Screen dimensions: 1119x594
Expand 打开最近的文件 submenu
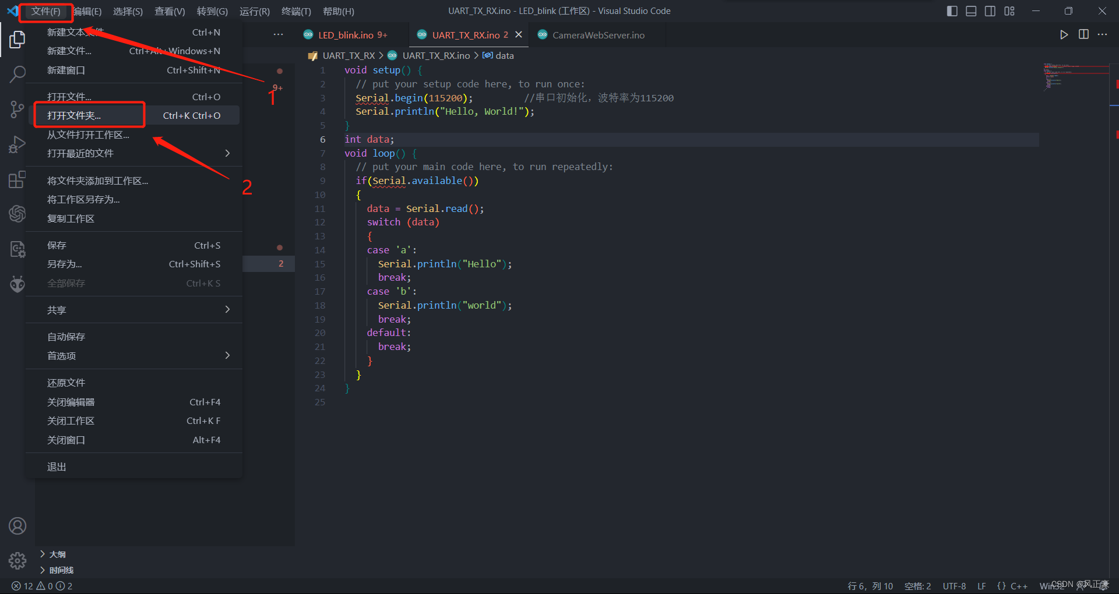click(x=134, y=153)
